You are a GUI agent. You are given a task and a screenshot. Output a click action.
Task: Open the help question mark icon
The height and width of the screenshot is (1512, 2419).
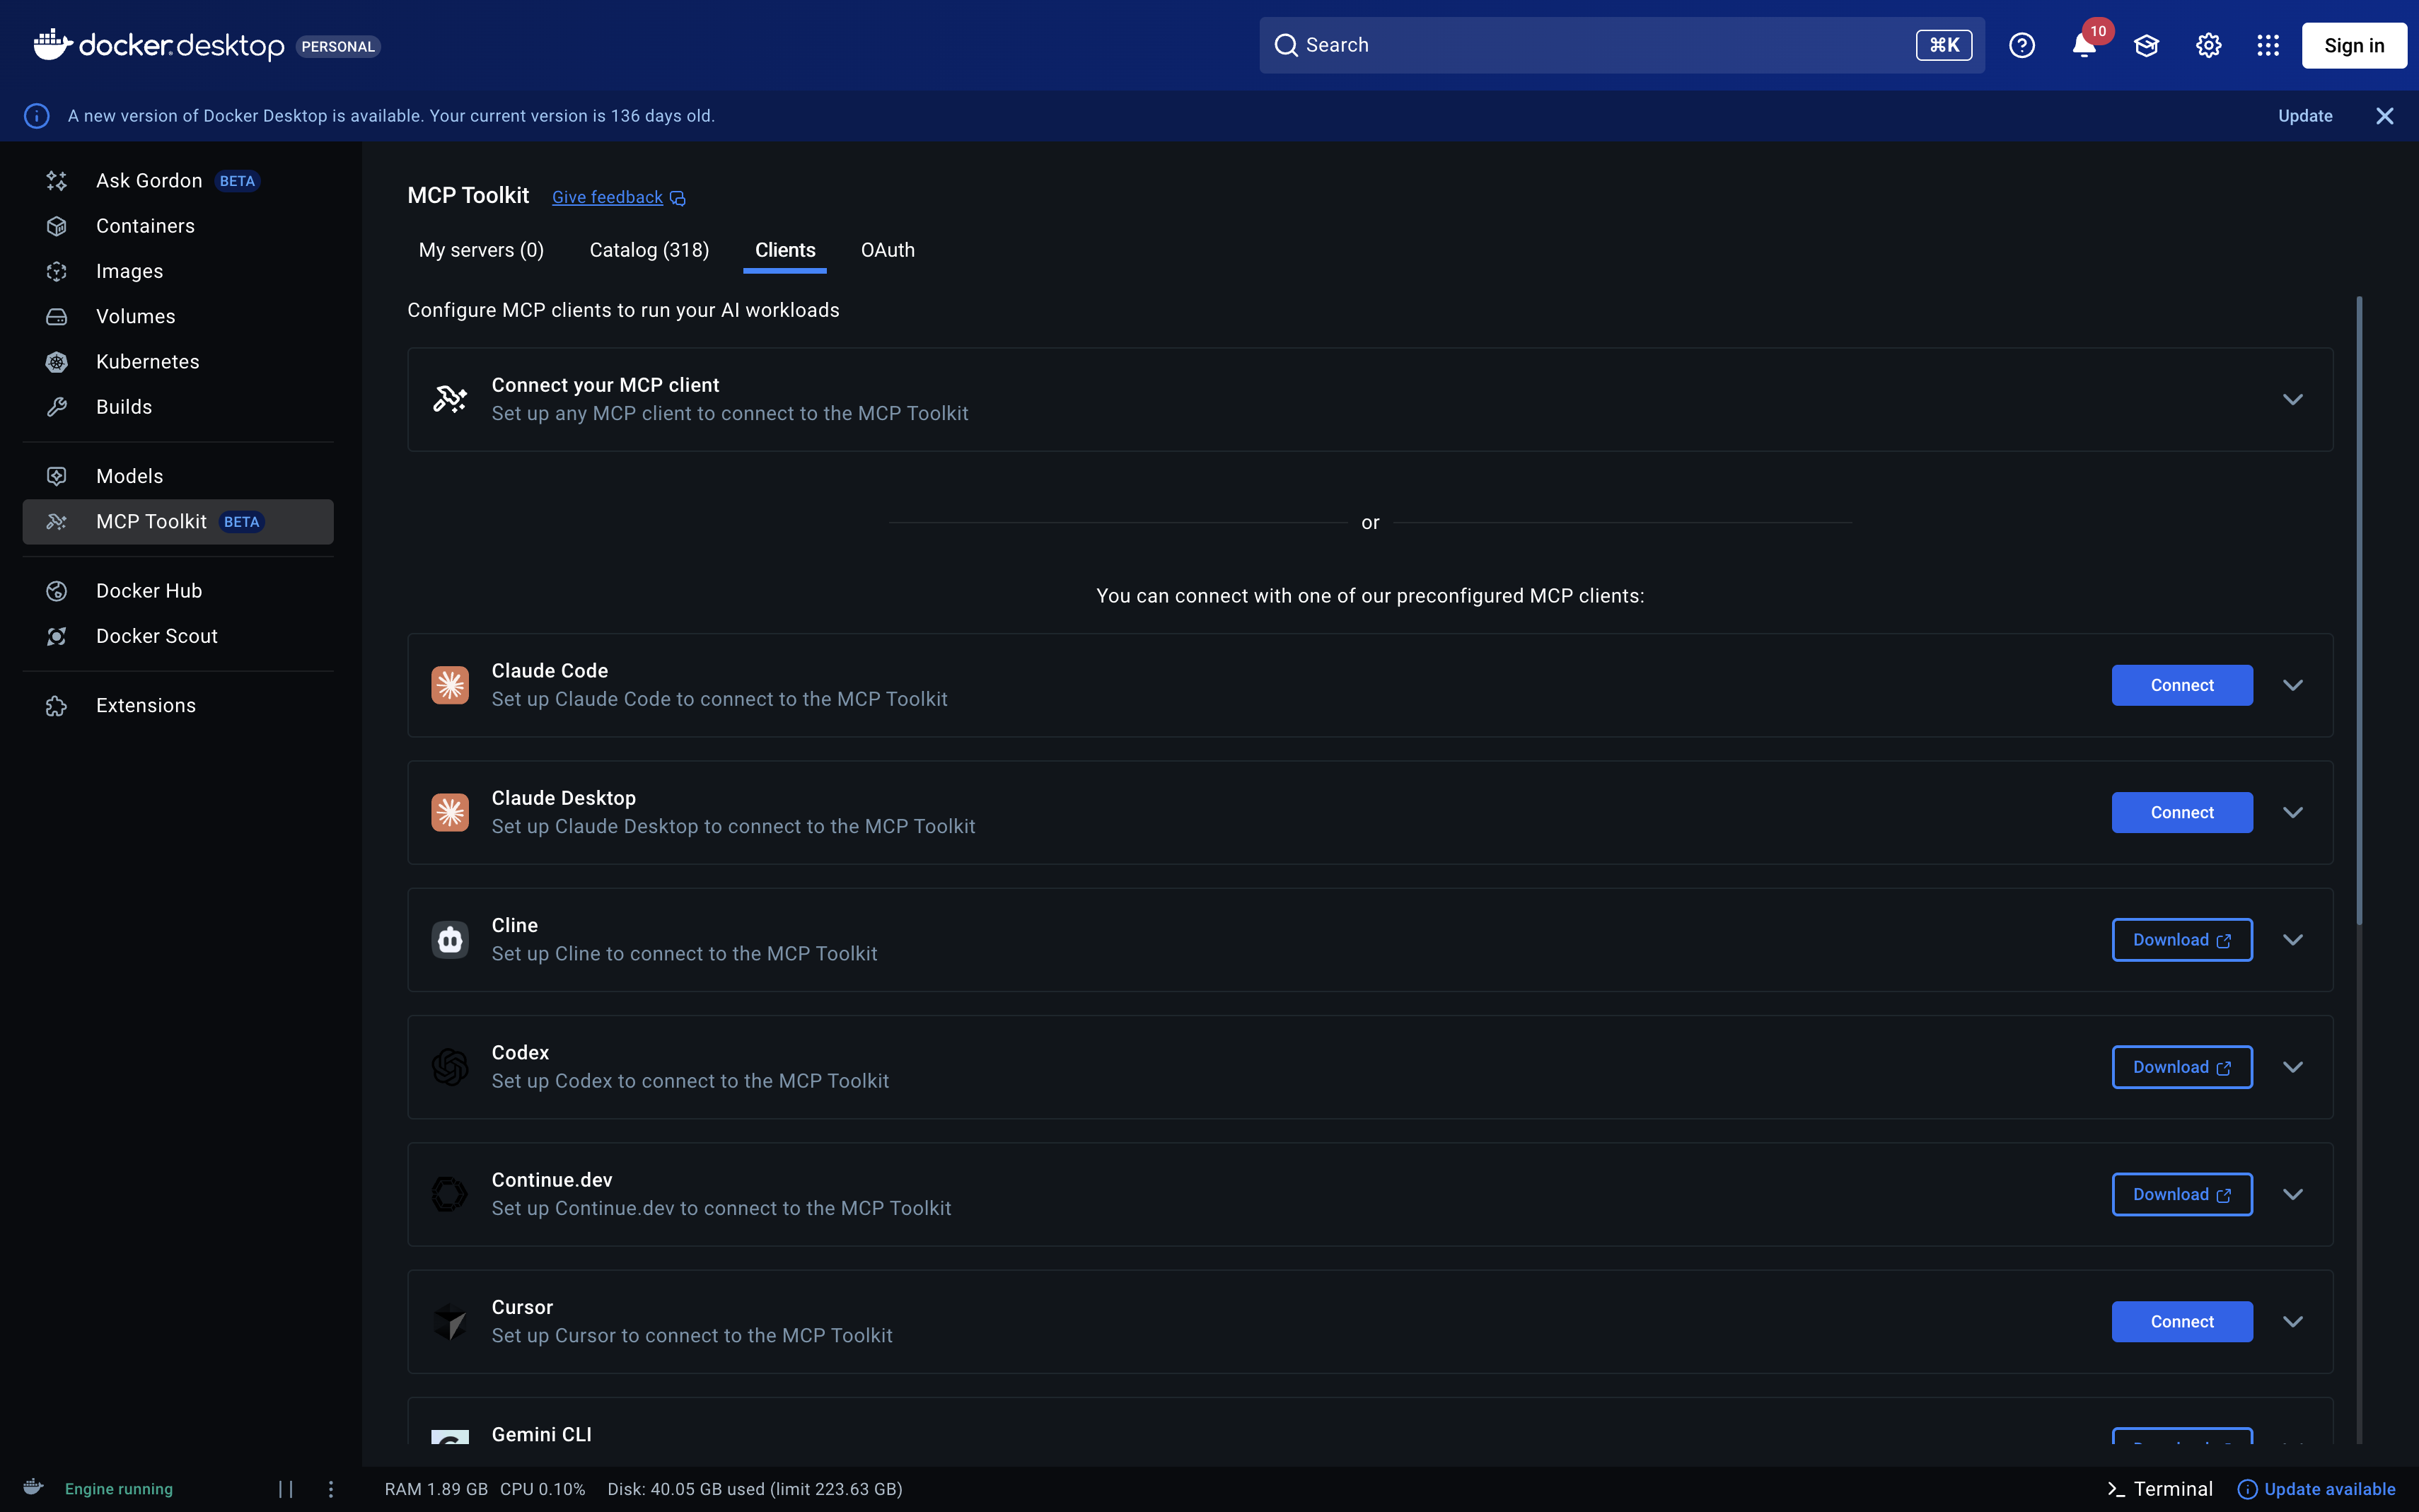coord(2021,45)
